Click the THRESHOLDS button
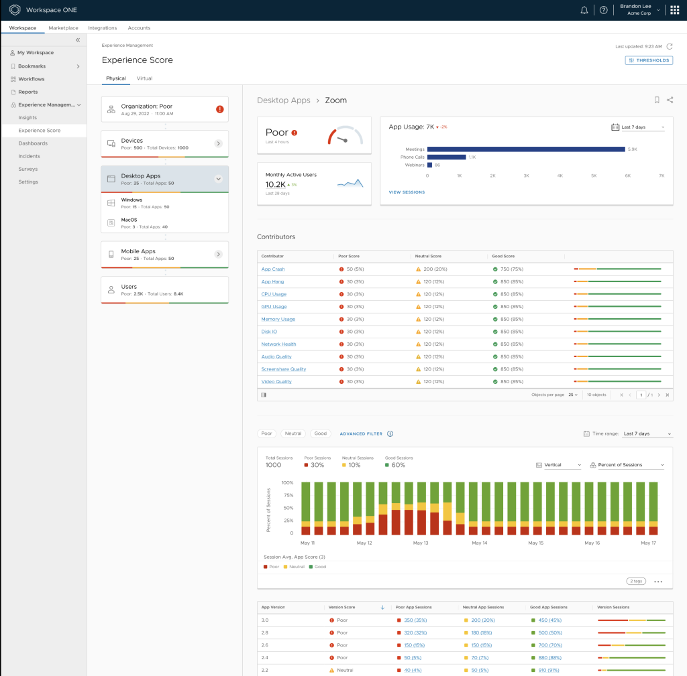This screenshot has height=676, width=687. (x=649, y=60)
